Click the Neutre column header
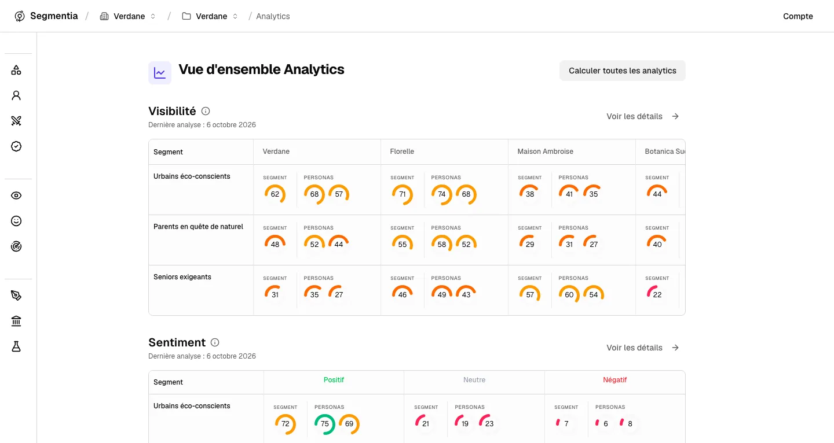Image resolution: width=834 pixels, height=443 pixels. 474,380
